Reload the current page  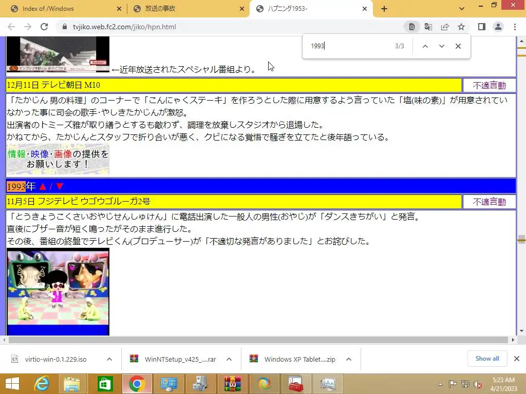click(x=44, y=27)
